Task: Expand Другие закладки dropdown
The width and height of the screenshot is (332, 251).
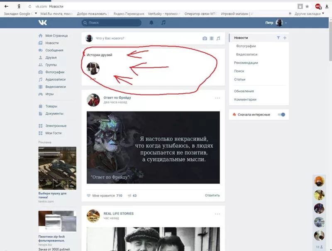Action: pyautogui.click(x=309, y=14)
